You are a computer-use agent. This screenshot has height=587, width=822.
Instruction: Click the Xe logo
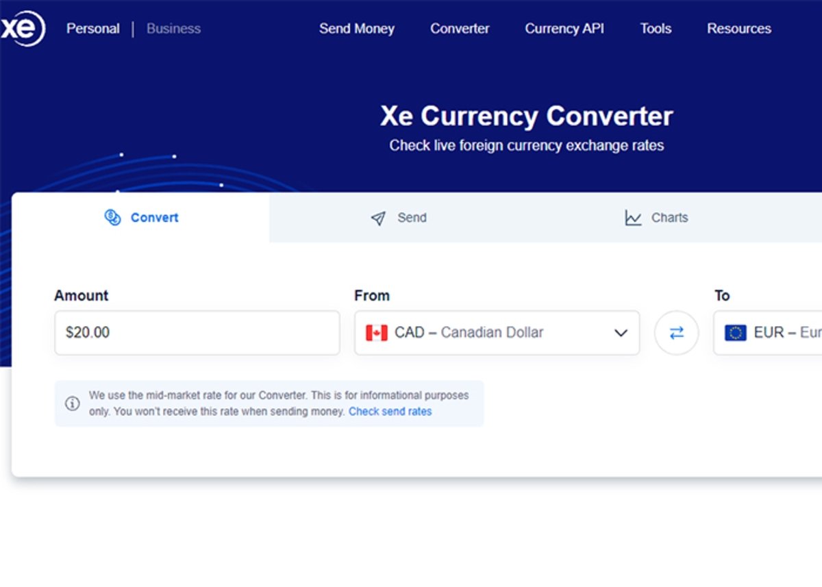click(x=23, y=29)
